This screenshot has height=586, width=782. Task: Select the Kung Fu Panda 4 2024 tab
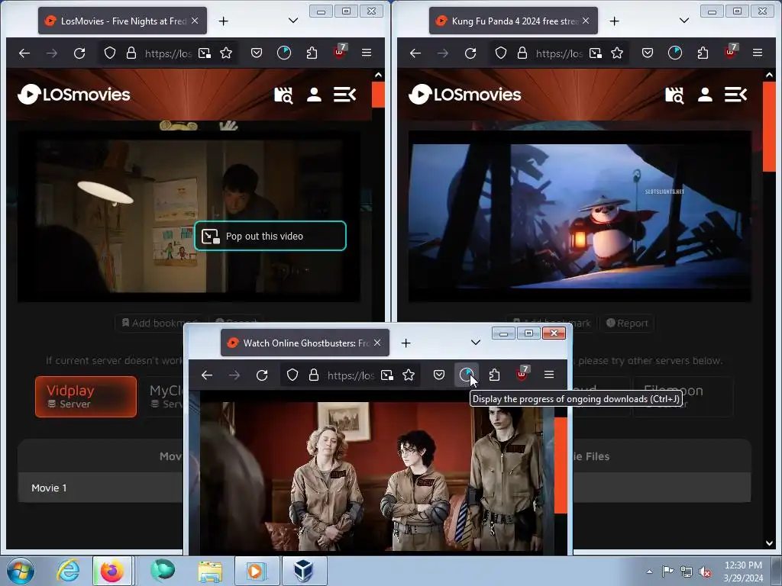(x=514, y=21)
